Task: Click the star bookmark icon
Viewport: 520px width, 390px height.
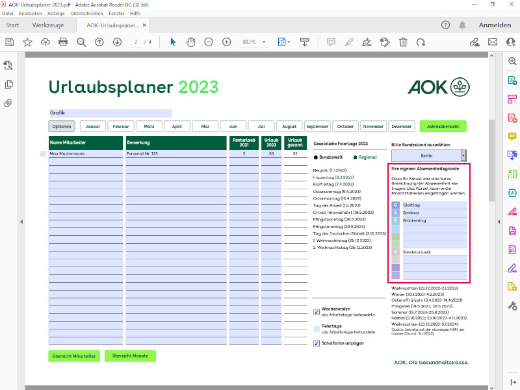Action: tap(27, 42)
